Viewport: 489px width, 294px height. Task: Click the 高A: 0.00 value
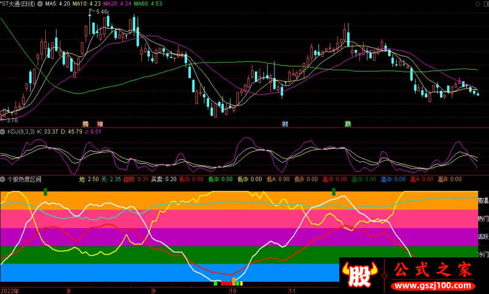click(x=422, y=179)
